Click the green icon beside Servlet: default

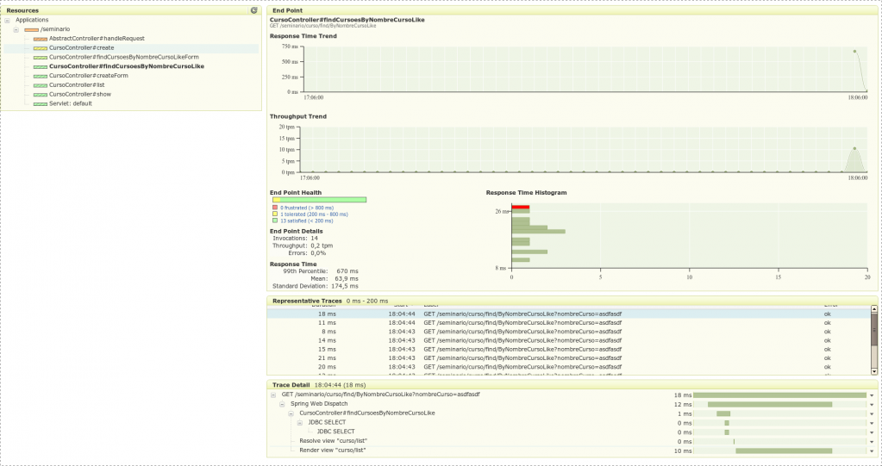pyautogui.click(x=40, y=104)
